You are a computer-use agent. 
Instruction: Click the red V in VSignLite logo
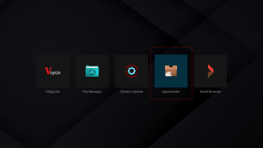pyautogui.click(x=47, y=71)
